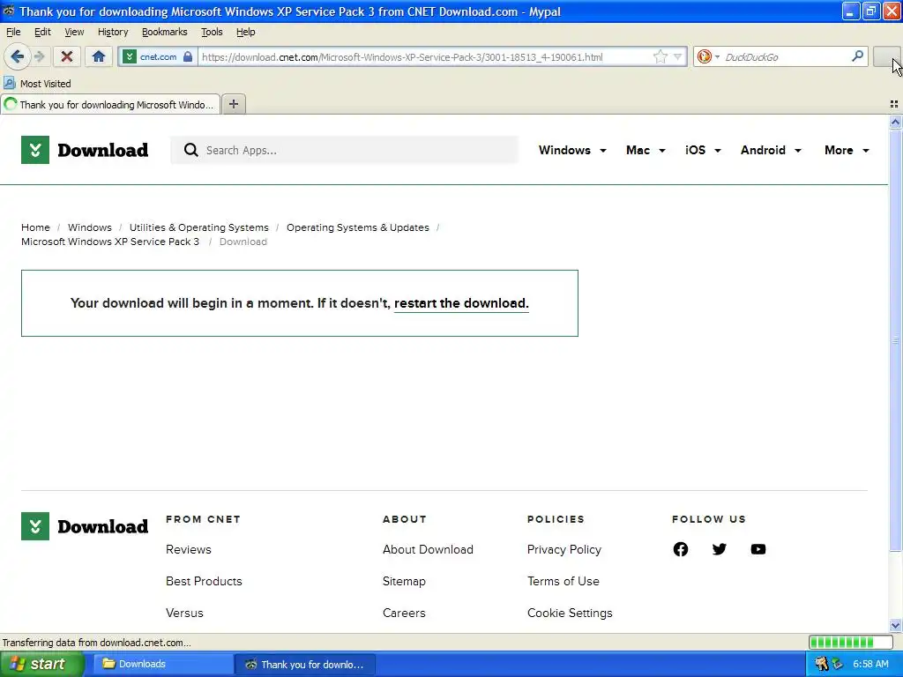The image size is (903, 677).
Task: Click the tab groups icon at far right
Action: pyautogui.click(x=894, y=104)
